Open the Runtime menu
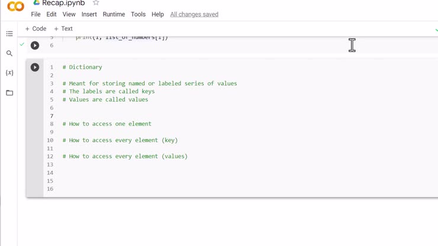This screenshot has height=246, width=438. pyautogui.click(x=114, y=14)
